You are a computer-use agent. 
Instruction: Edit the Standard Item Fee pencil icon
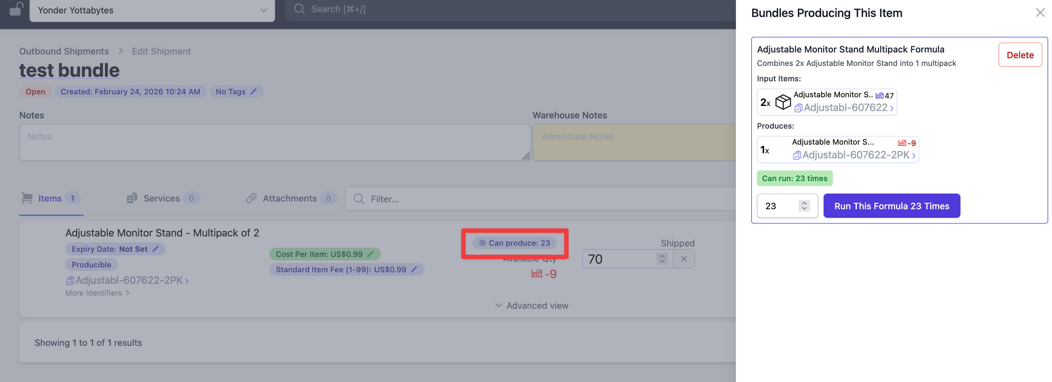tap(414, 269)
